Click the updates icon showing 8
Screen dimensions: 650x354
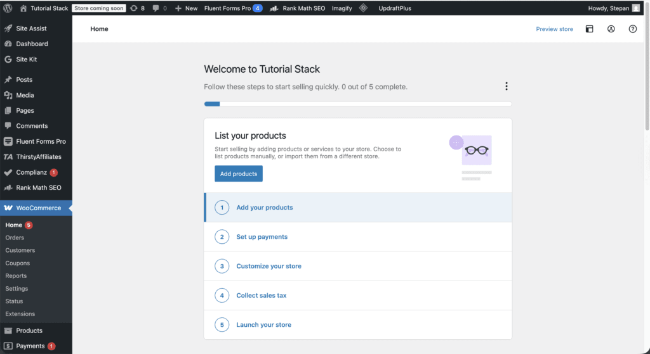click(133, 8)
